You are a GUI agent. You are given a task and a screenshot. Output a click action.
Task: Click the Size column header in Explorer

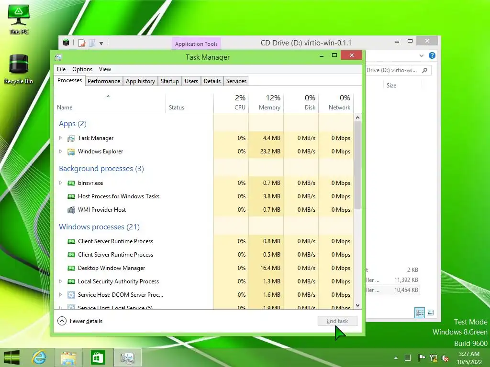coord(402,86)
